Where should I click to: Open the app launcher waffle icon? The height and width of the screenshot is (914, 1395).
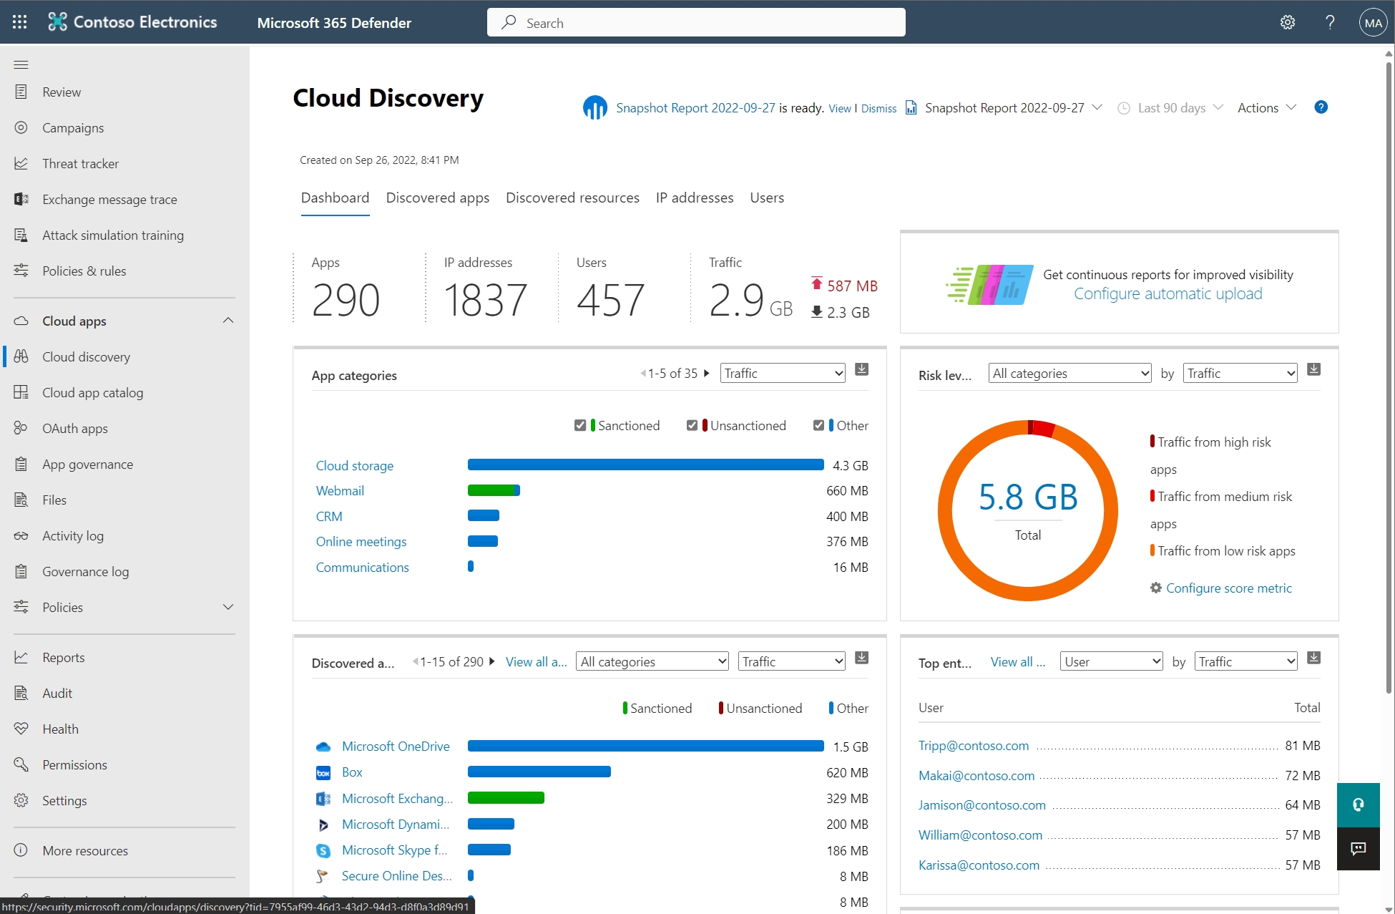19,22
